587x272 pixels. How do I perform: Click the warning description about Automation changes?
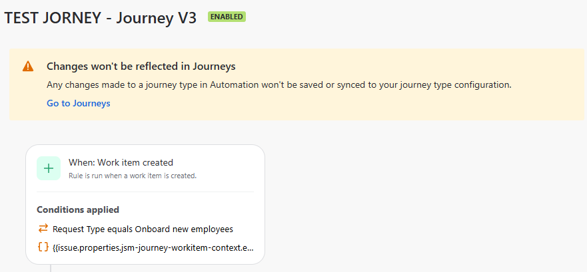[x=279, y=85]
